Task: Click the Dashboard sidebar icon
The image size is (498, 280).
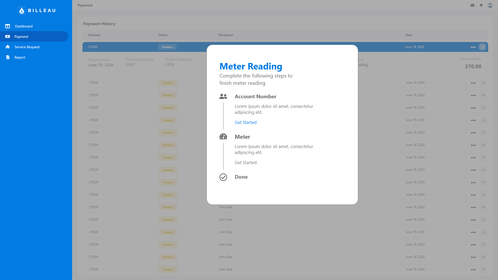Action: [8, 26]
